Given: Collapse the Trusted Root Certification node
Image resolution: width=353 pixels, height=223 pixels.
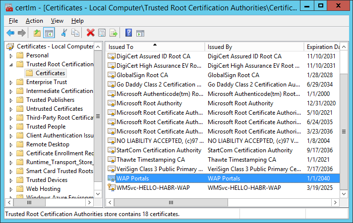Looking at the screenshot, I should click(11, 65).
